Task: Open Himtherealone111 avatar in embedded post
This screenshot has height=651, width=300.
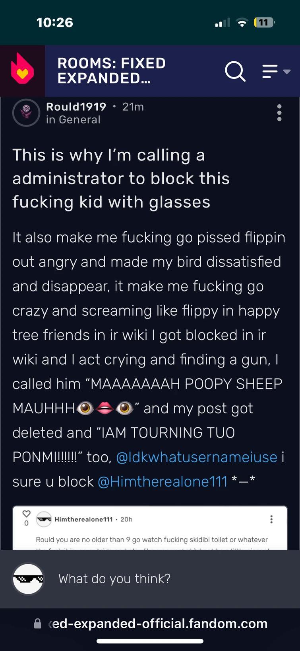Action: tap(44, 519)
